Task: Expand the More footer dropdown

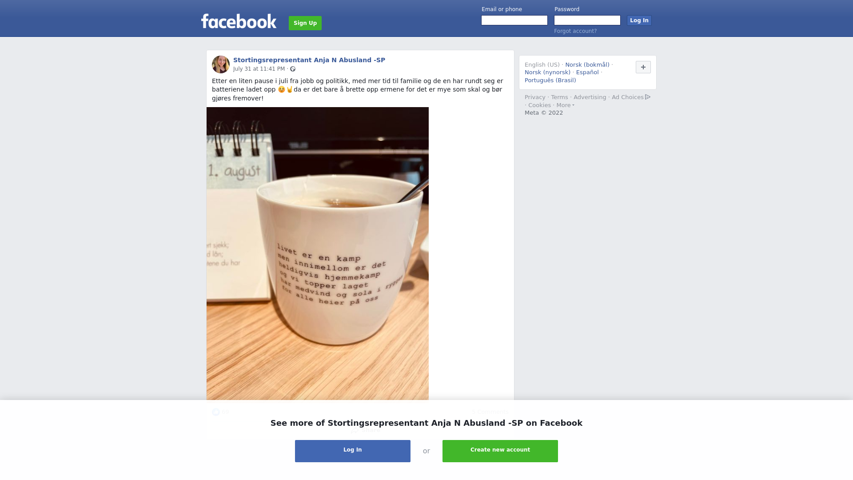Action: tap(565, 105)
